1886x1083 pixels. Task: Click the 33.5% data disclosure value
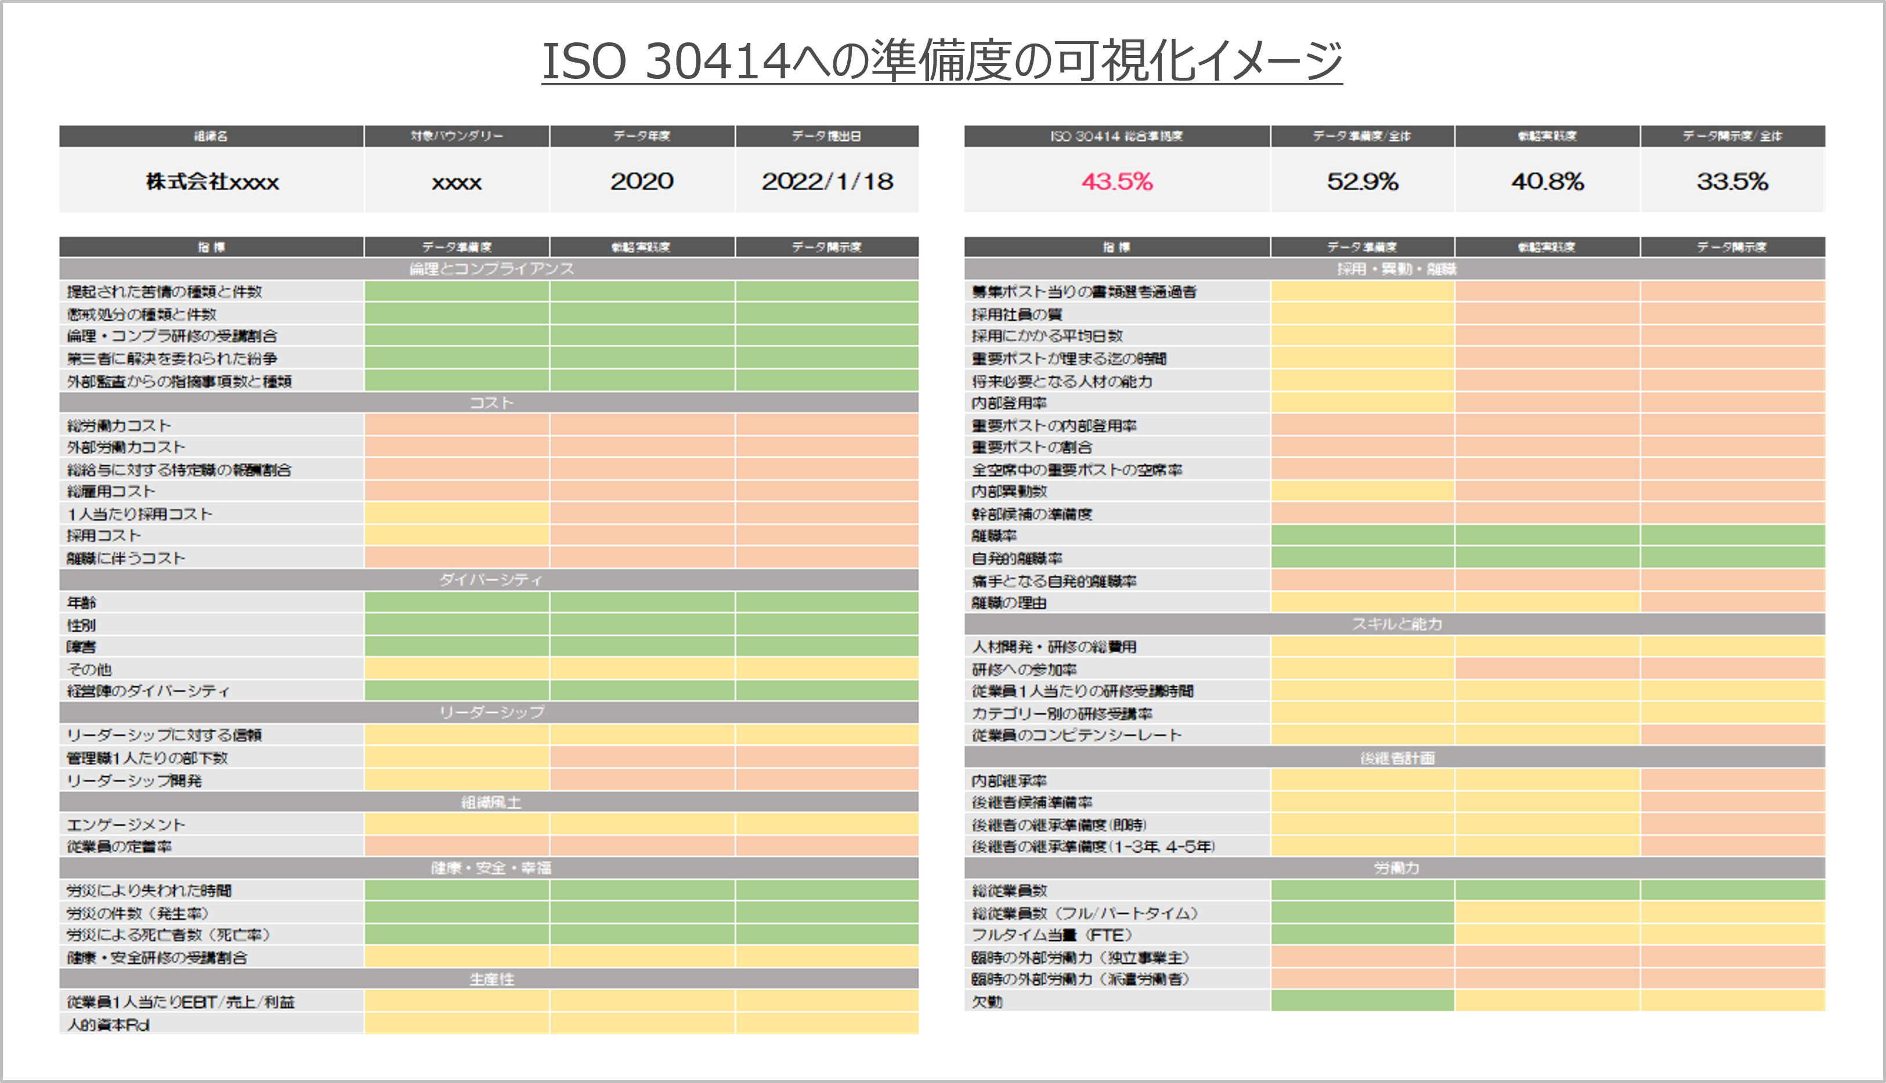point(1732,182)
